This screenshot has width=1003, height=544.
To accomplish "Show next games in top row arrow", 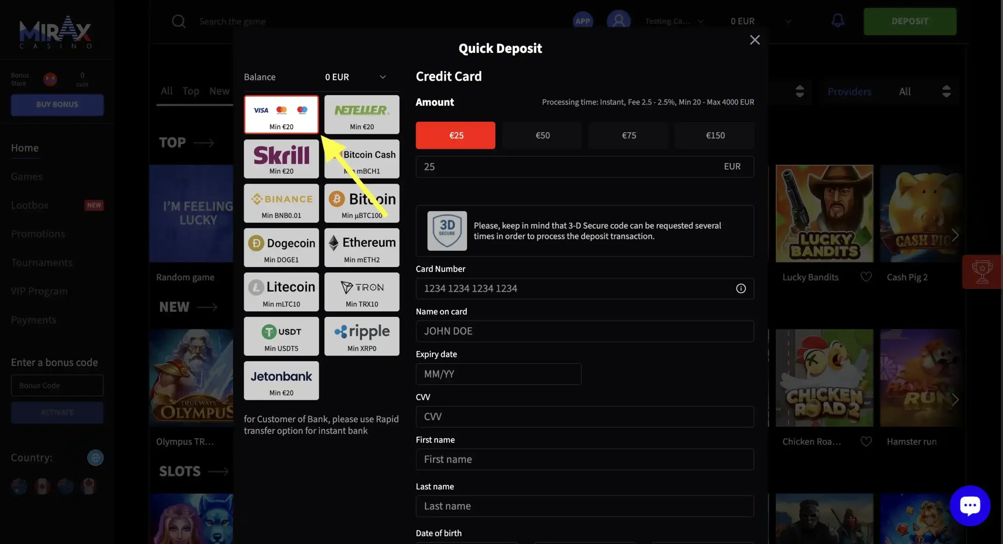I will coord(955,235).
